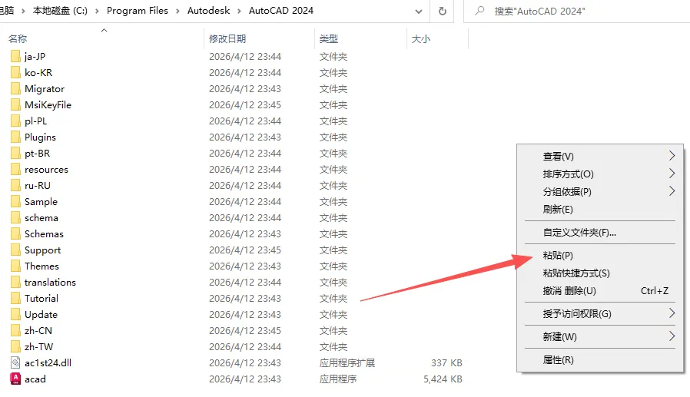
Task: Click the 应用程序 type cell of acad
Action: [338, 379]
